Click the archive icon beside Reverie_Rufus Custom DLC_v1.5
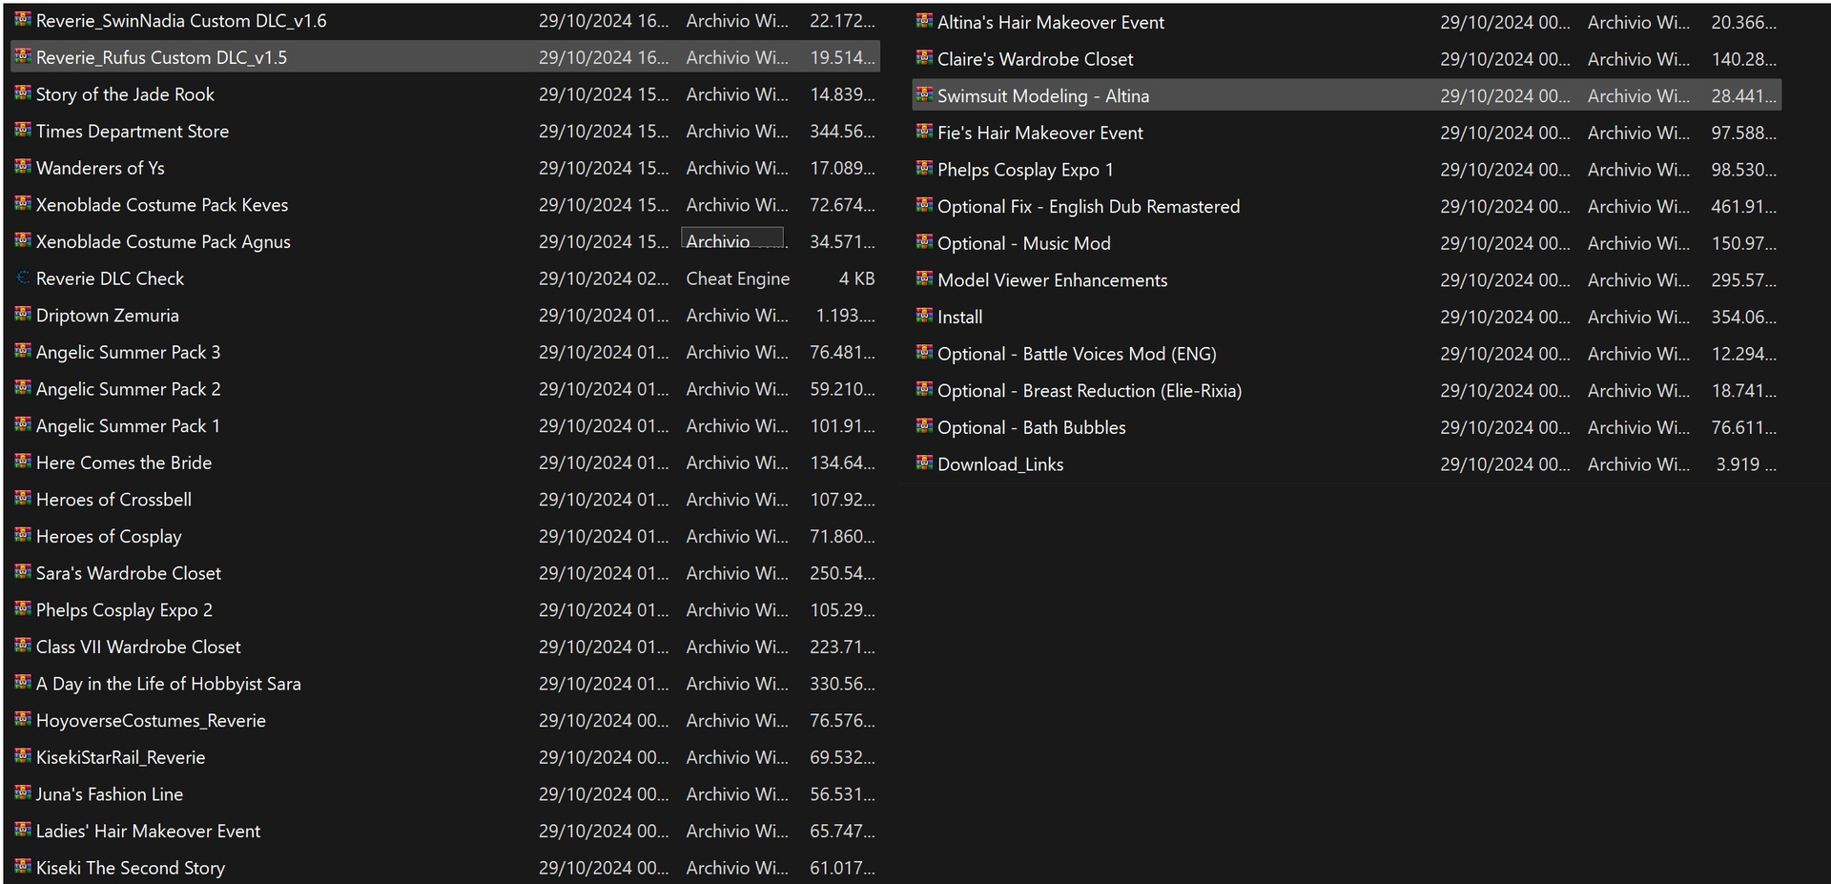This screenshot has height=884, width=1831. [23, 56]
